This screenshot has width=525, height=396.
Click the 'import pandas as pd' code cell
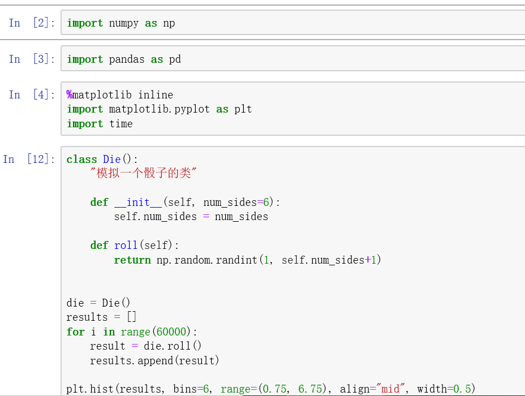[293, 59]
